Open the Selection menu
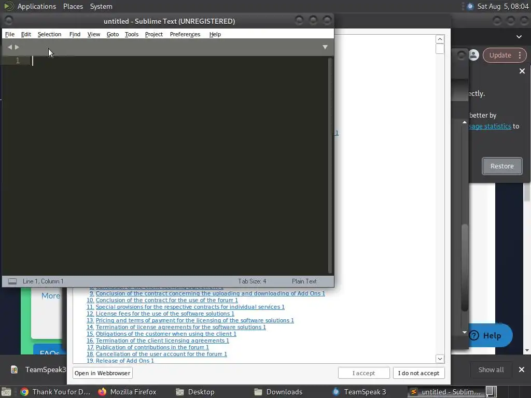The image size is (531, 398). [49, 34]
